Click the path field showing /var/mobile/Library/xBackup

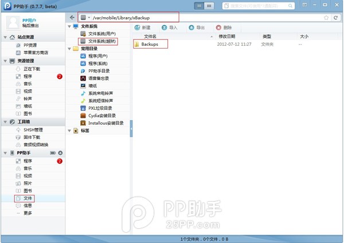(x=121, y=18)
